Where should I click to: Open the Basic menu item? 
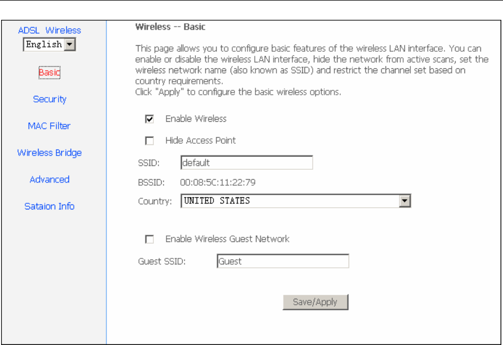coord(50,72)
